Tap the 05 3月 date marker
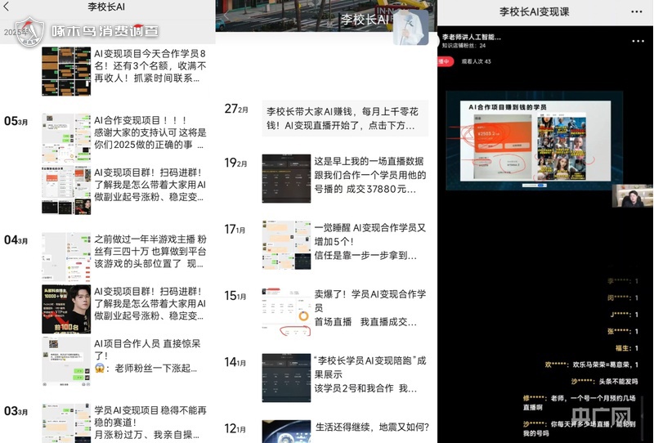Viewport: 654px width, 443px height. click(16, 122)
